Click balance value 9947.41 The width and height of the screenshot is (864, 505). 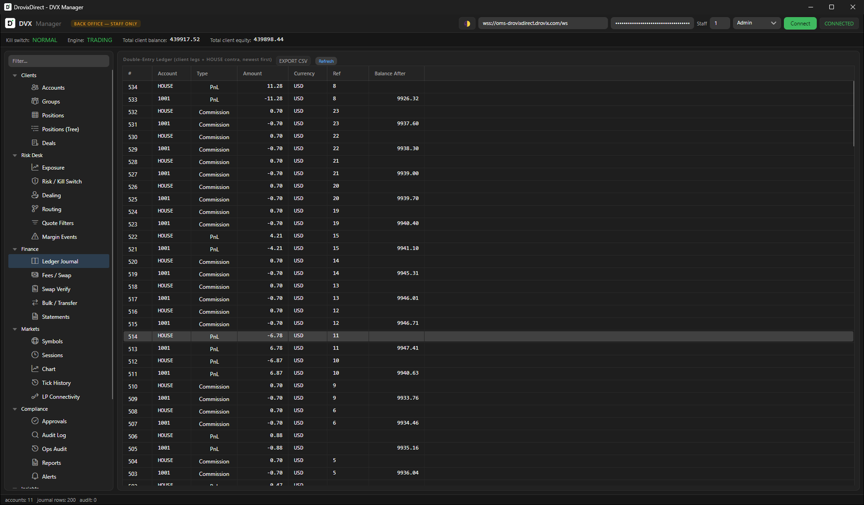(x=408, y=348)
